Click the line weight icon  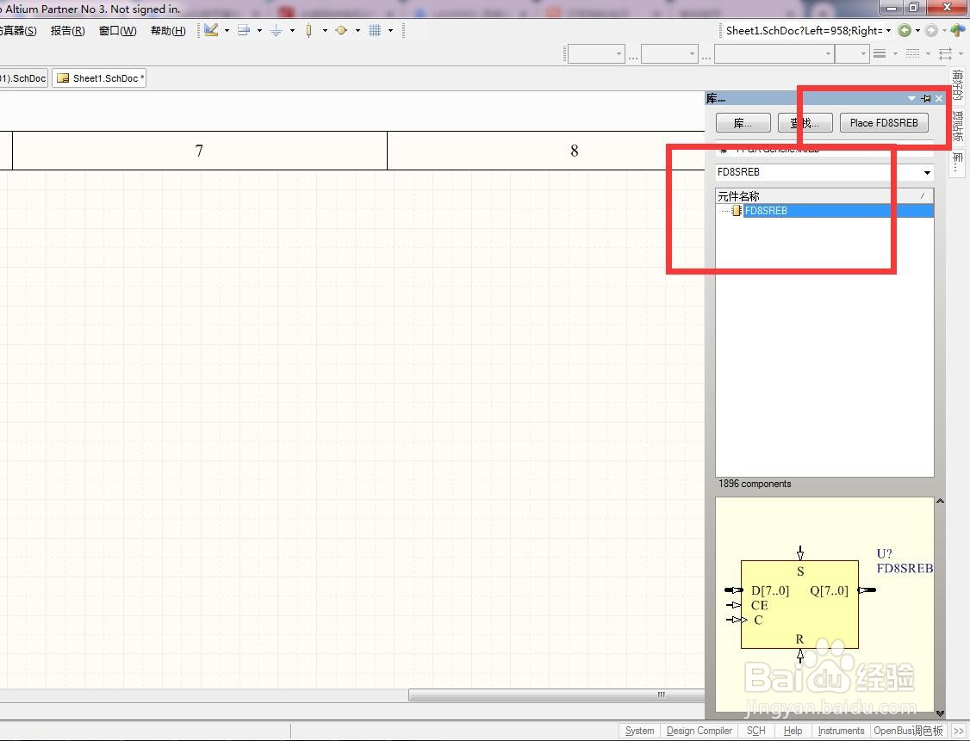pos(880,53)
